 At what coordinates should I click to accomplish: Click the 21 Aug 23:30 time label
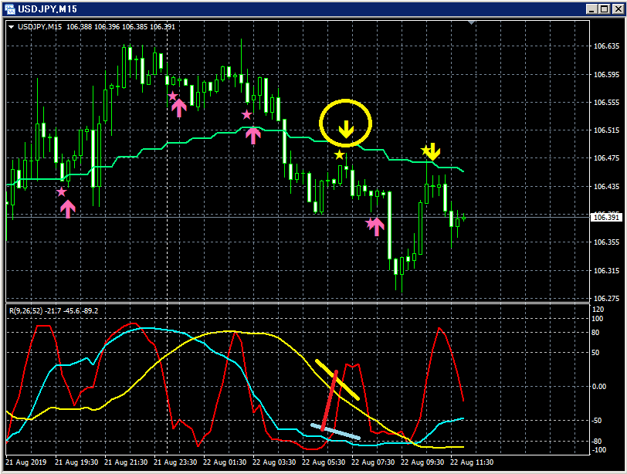[x=175, y=462]
